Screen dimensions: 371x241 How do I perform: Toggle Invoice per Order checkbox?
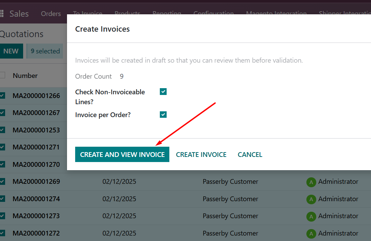tap(163, 115)
